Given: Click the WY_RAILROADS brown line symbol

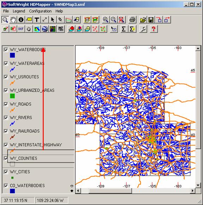Looking at the screenshot, I should click(x=12, y=137).
